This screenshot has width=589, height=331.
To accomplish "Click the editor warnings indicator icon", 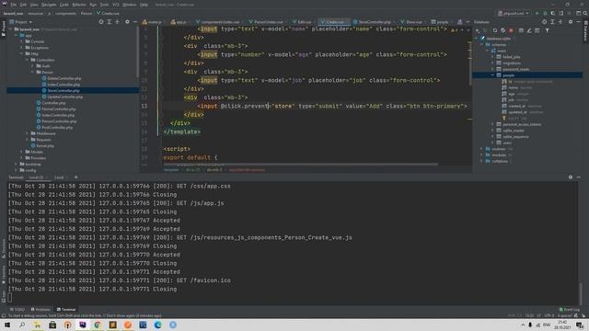I will [455, 29].
